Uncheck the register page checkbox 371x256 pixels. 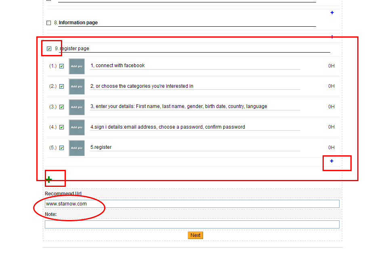[49, 49]
